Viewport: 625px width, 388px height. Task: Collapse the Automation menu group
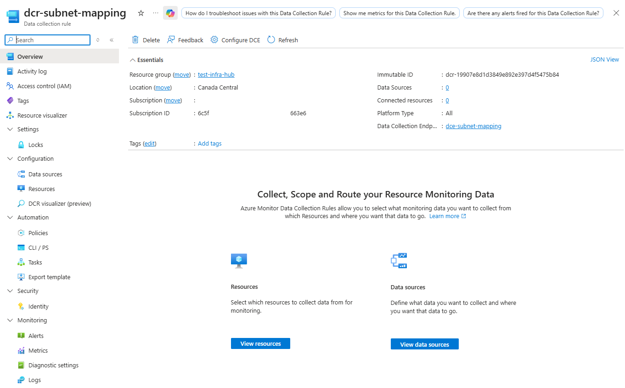[x=10, y=217]
